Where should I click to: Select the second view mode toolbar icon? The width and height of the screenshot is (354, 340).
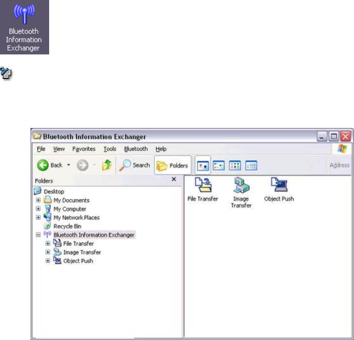point(219,165)
